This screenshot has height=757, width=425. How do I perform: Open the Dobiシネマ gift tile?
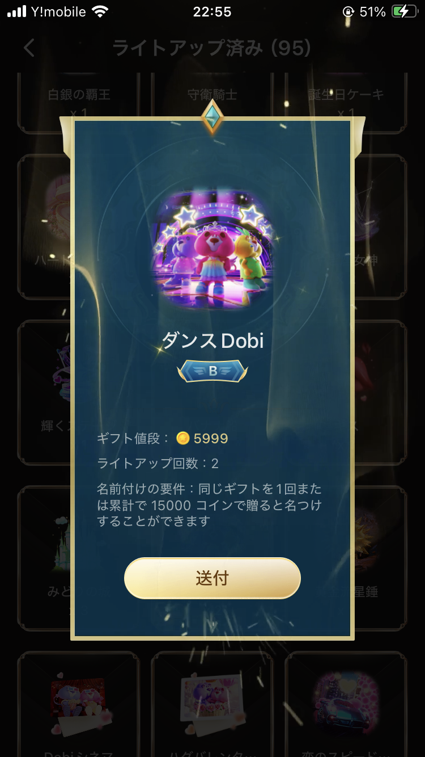pos(79,704)
